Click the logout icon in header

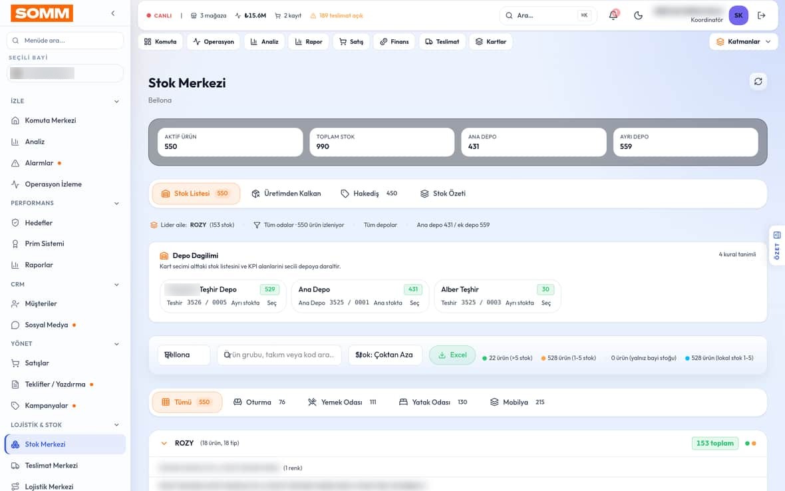pos(762,15)
